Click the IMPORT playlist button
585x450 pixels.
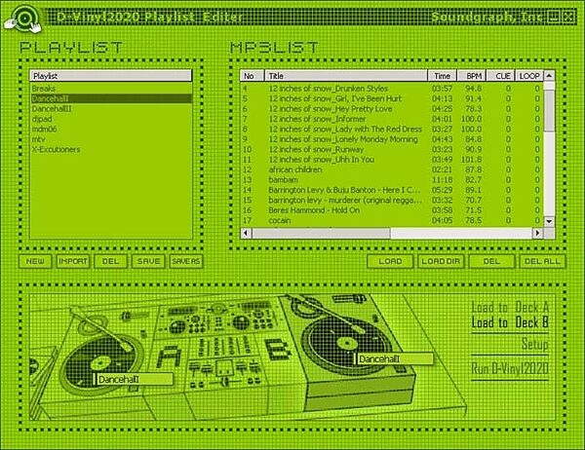73,261
